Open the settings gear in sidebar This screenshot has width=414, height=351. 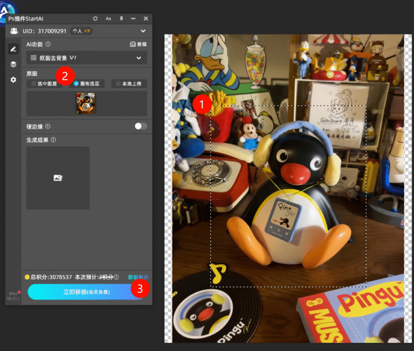tap(13, 80)
